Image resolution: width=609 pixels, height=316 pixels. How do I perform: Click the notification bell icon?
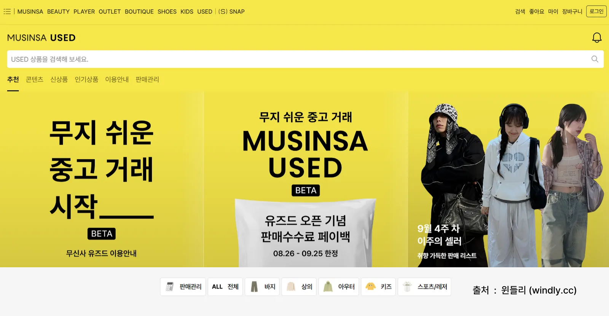pos(597,37)
